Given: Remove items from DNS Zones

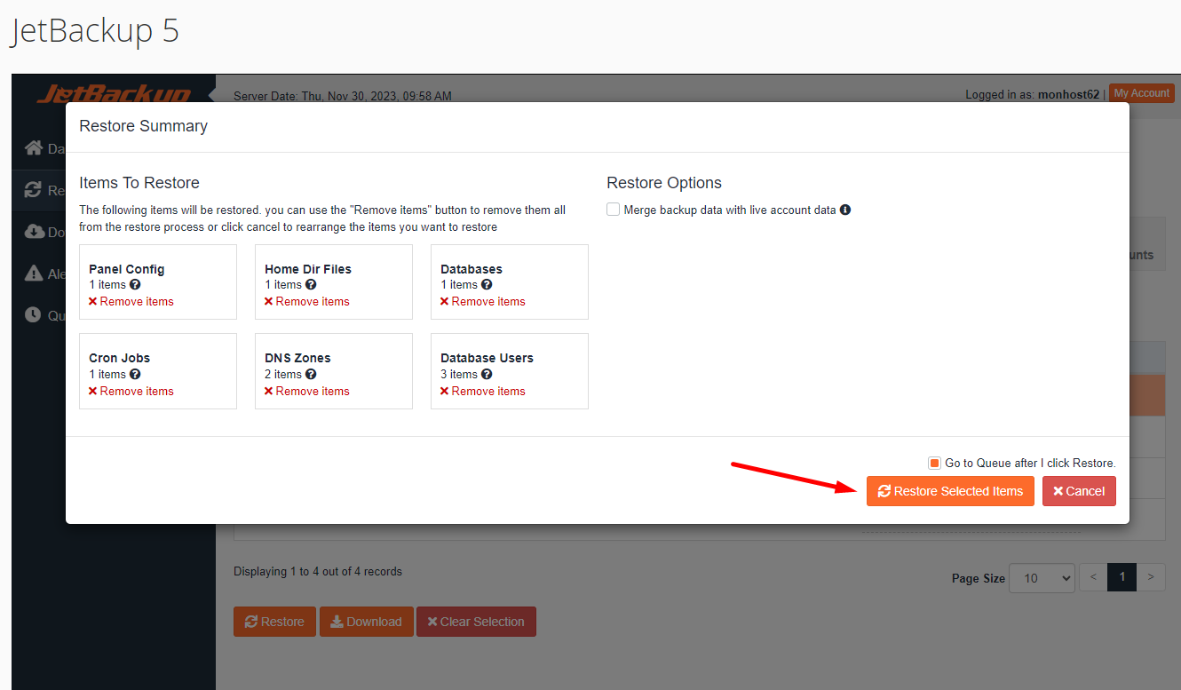Looking at the screenshot, I should pos(307,392).
